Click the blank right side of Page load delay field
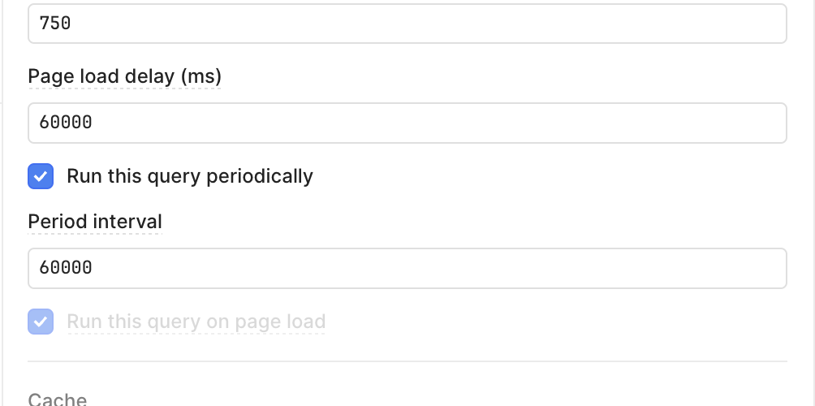The height and width of the screenshot is (406, 815). pyautogui.click(x=649, y=123)
